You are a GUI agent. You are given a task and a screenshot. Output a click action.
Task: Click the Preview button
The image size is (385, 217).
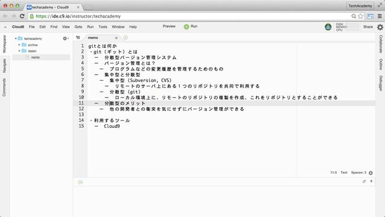coord(169,27)
